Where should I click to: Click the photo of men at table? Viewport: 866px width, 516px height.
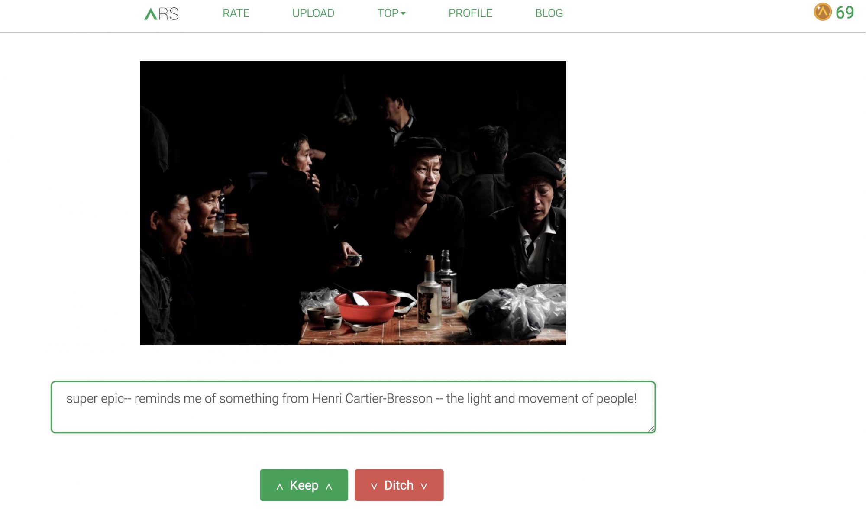coord(353,203)
